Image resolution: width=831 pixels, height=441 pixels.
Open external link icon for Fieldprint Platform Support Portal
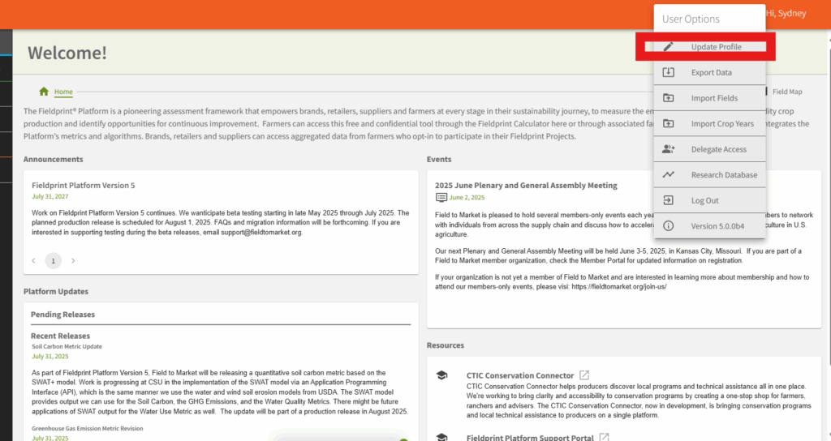(603, 437)
